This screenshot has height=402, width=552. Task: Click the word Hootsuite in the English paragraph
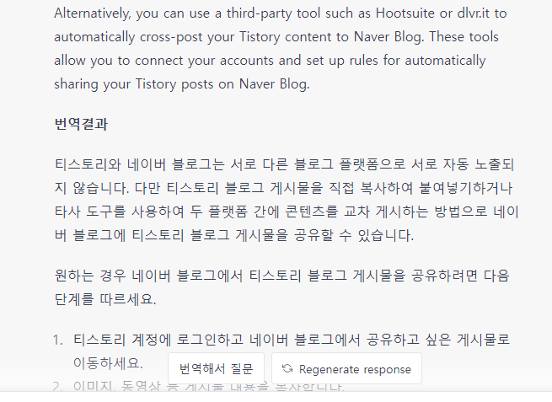405,13
